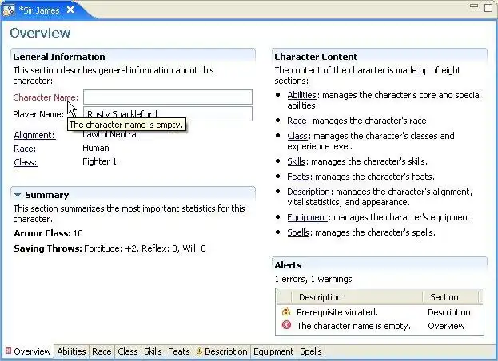Click the Character Content section title
The width and height of the screenshot is (498, 361).
point(316,57)
